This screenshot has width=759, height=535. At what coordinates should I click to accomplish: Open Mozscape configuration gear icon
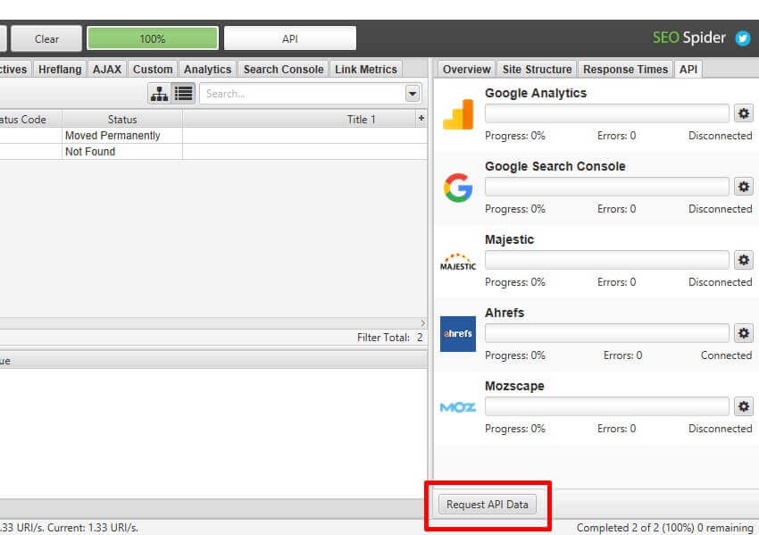tap(743, 406)
